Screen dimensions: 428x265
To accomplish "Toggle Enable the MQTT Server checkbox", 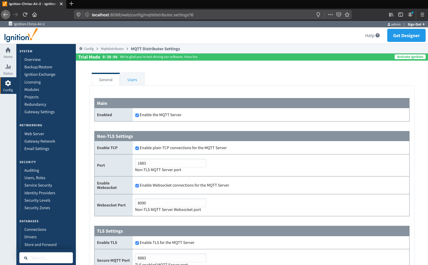I will point(137,115).
